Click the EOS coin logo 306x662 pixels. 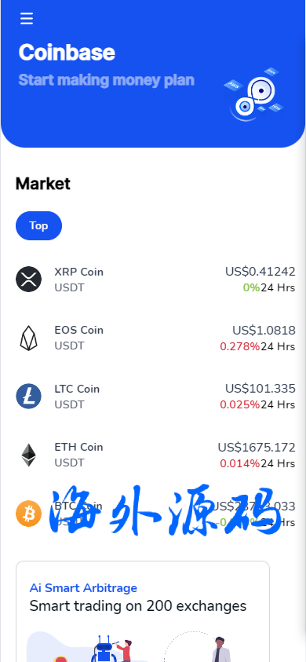coord(29,338)
